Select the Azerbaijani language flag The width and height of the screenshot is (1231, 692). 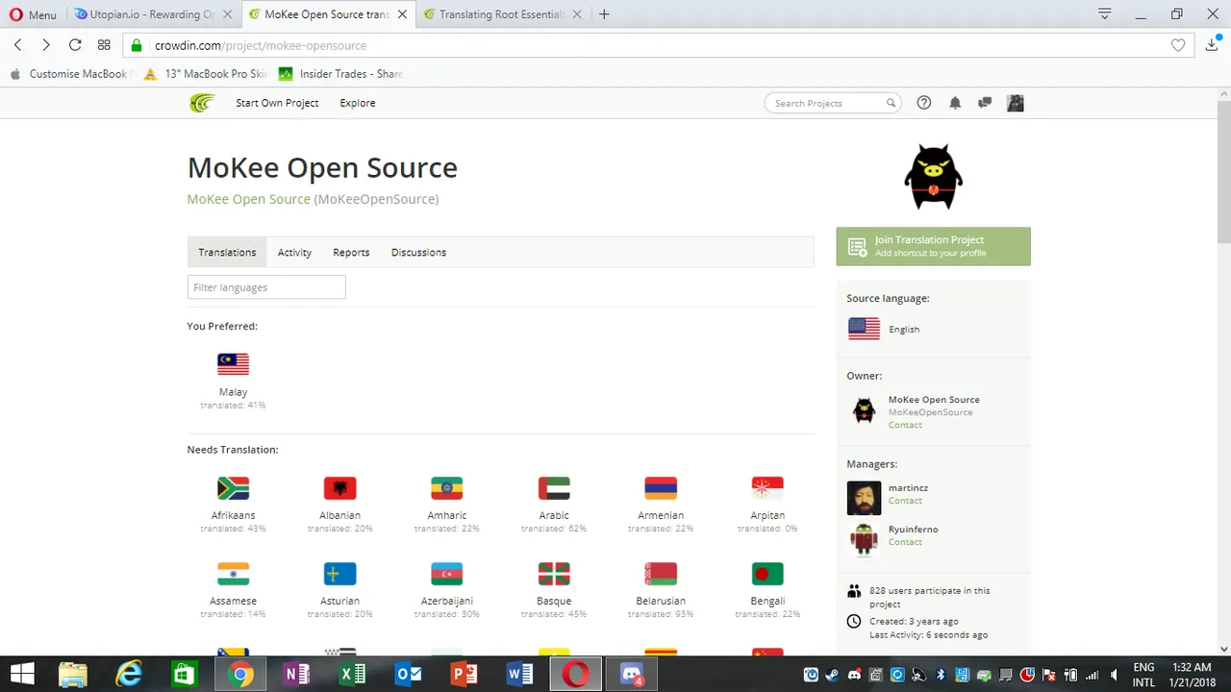coord(446,574)
